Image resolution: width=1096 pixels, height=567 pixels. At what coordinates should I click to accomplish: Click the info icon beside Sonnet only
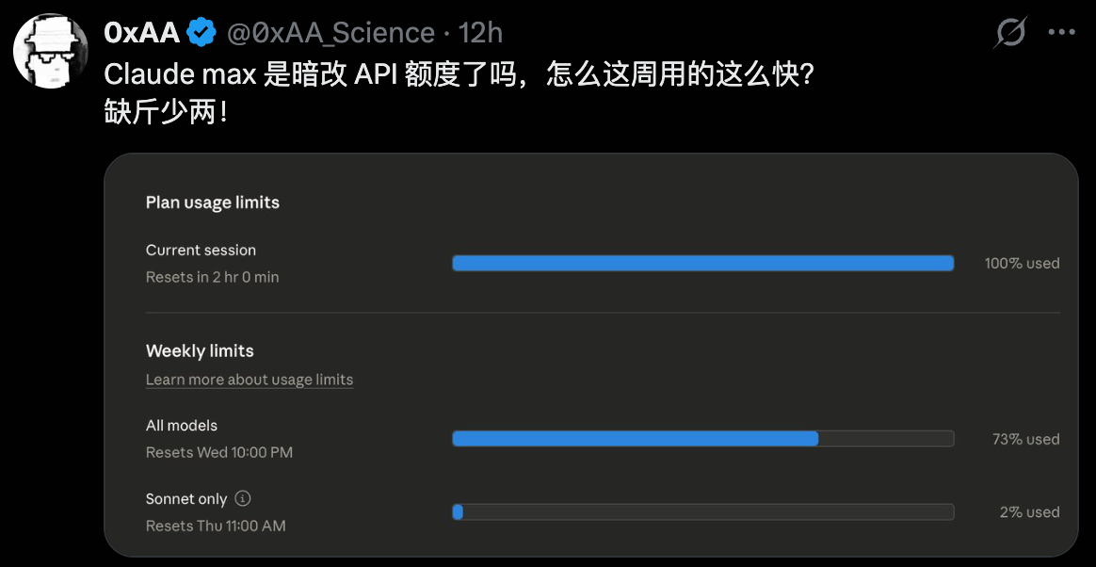pyautogui.click(x=244, y=498)
